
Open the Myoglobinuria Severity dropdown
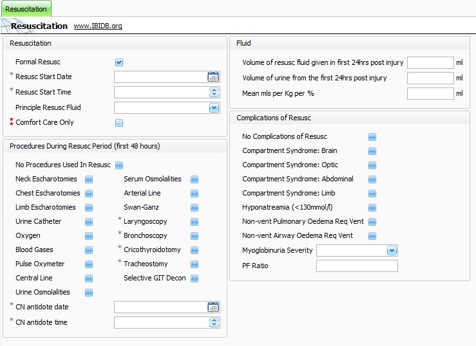click(391, 250)
